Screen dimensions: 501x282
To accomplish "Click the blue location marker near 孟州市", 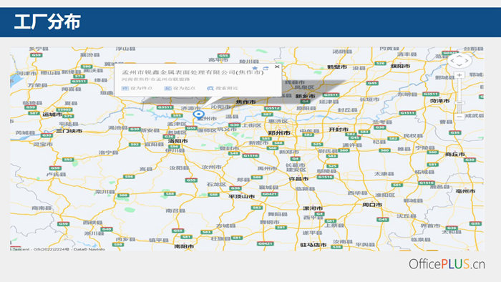I will [x=198, y=115].
